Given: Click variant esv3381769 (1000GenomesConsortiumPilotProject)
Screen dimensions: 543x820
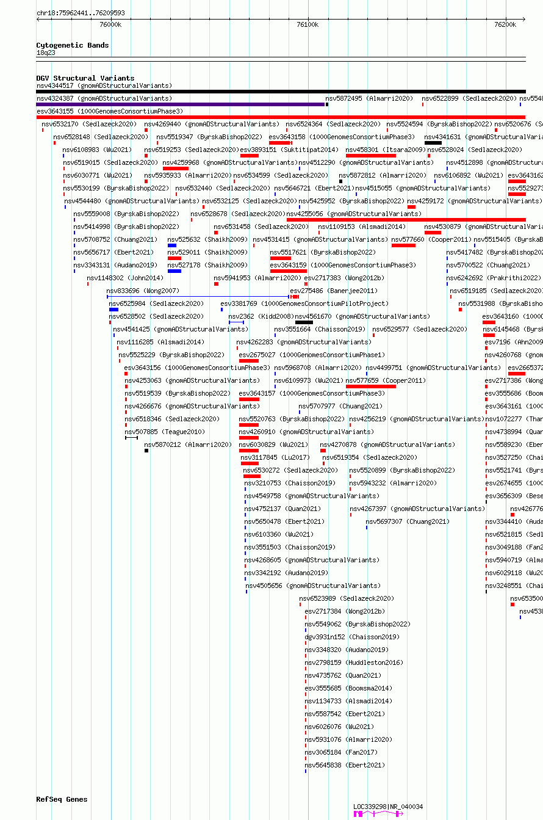Looking at the screenshot, I should click(x=304, y=303).
